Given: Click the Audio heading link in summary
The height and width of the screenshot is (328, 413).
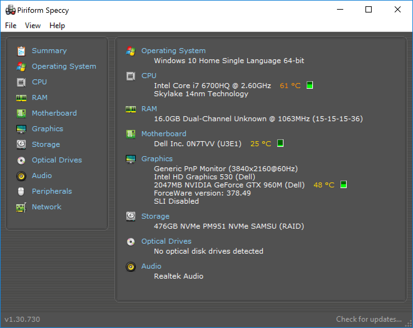Looking at the screenshot, I should [x=151, y=266].
